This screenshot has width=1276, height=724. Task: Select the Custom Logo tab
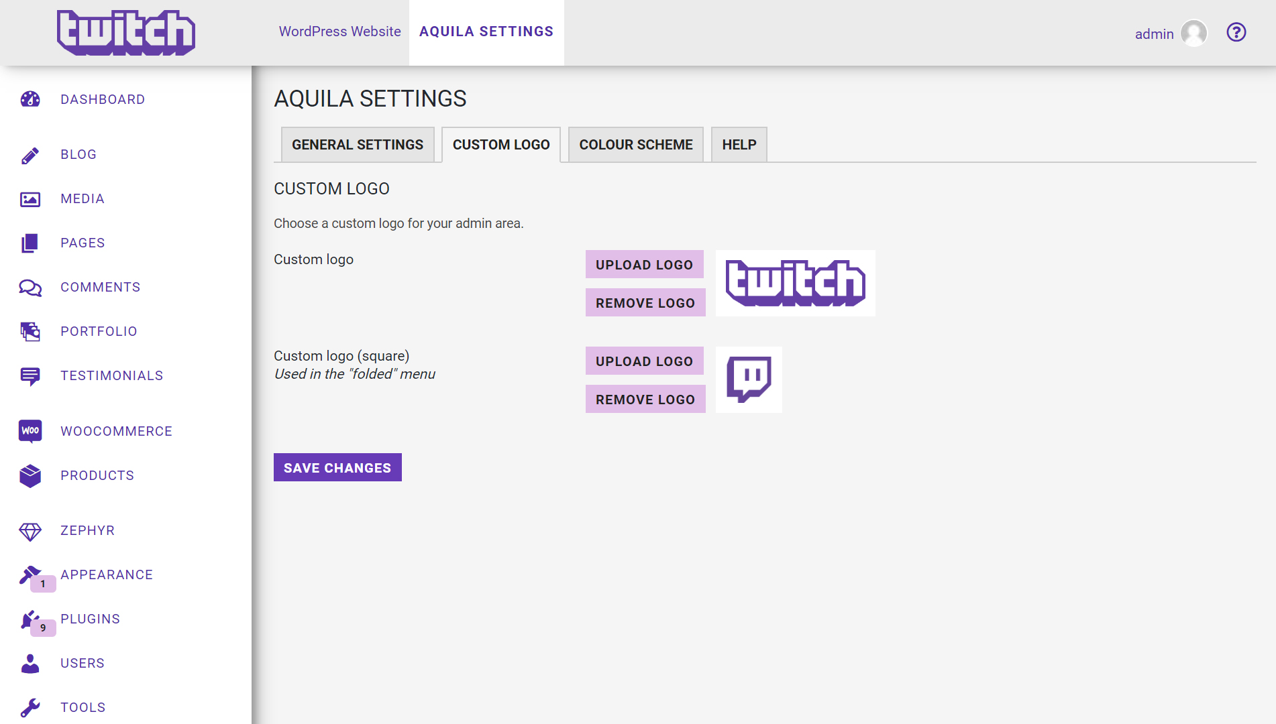click(x=501, y=145)
